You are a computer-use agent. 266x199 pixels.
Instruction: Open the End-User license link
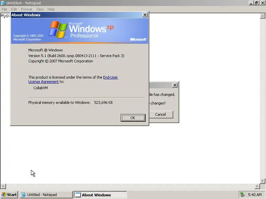[x=110, y=77]
